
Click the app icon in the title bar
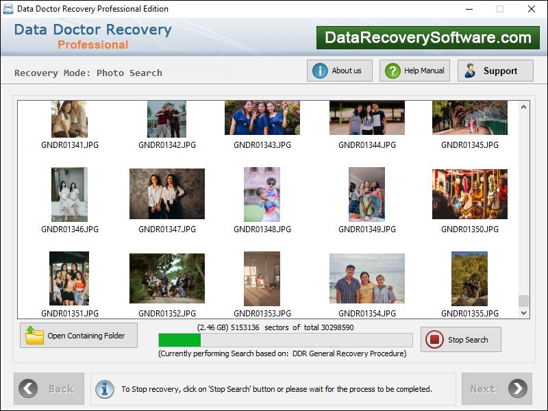click(8, 9)
